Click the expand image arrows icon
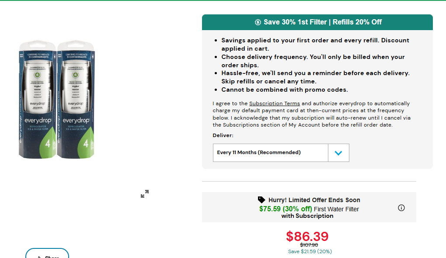Screen dimensions: 446x258 click(145, 194)
